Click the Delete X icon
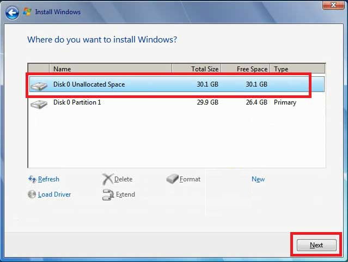Viewport: 348px width, 262px height. pos(107,179)
